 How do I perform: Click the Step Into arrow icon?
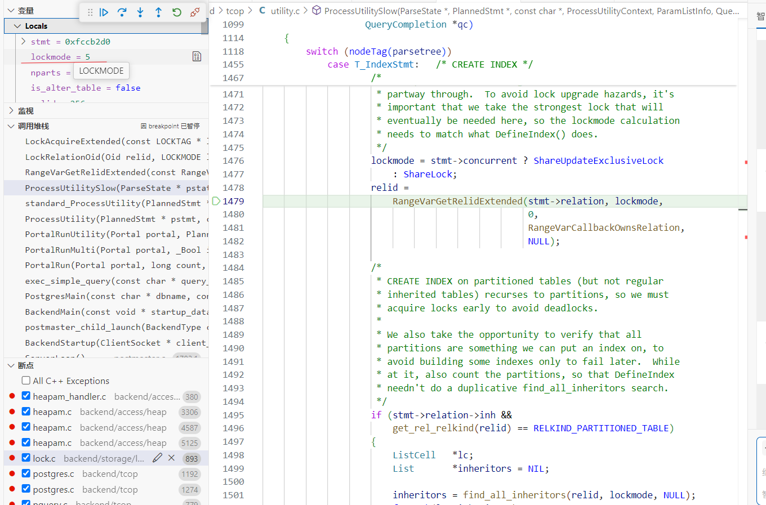pyautogui.click(x=140, y=12)
